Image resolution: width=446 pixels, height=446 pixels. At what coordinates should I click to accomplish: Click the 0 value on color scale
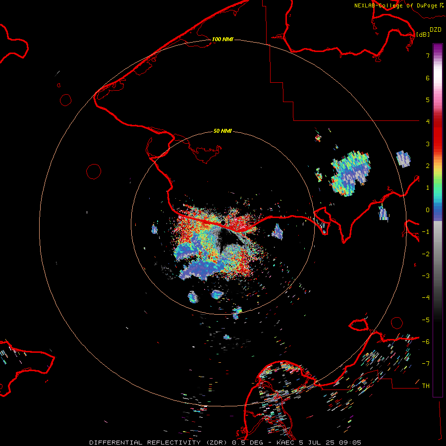point(428,210)
